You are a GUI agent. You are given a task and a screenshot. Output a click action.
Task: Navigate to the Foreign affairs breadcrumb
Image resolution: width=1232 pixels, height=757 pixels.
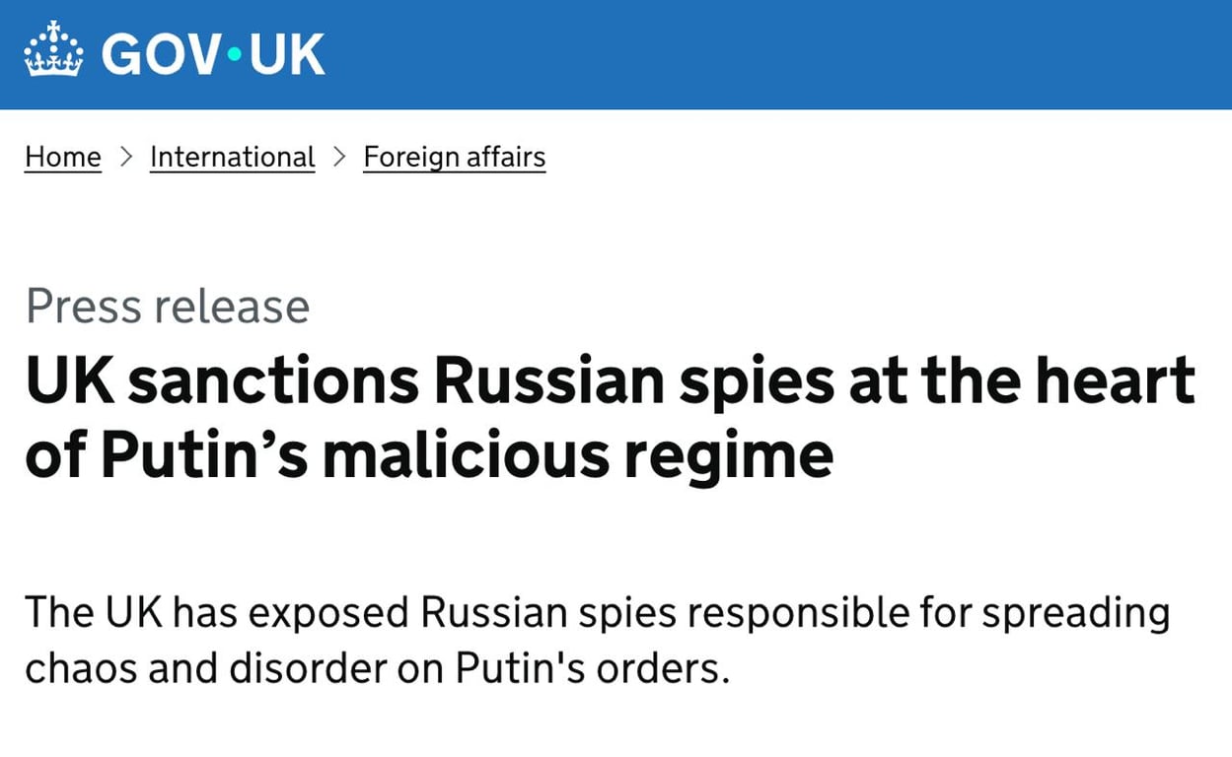454,158
